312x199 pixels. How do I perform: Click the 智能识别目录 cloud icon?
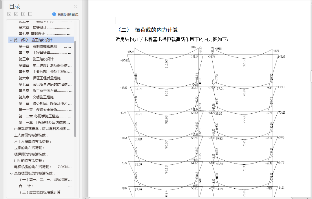click(x=54, y=14)
